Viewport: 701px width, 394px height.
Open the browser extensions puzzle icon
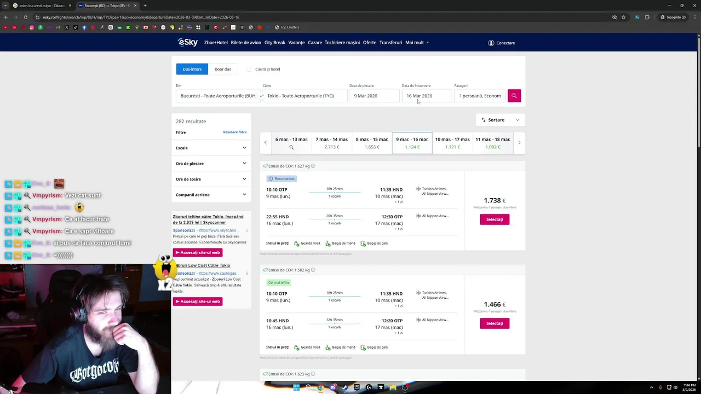[647, 17]
